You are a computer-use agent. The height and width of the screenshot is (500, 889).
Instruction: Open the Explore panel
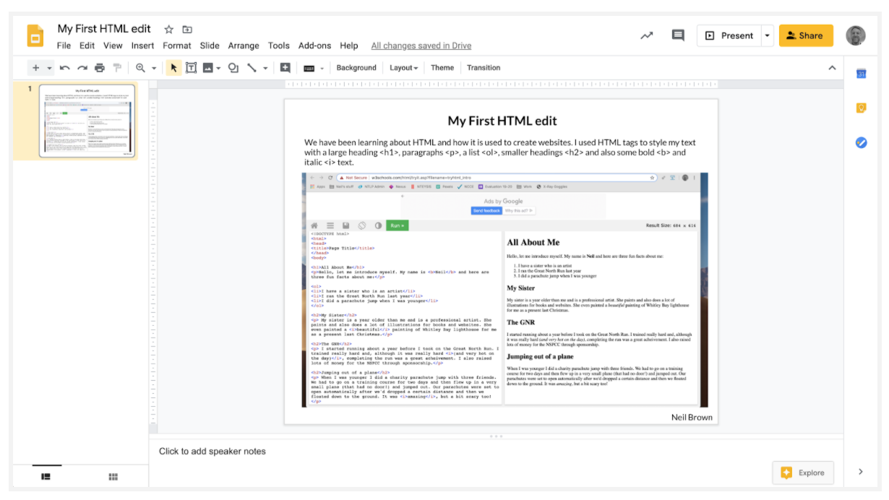803,473
